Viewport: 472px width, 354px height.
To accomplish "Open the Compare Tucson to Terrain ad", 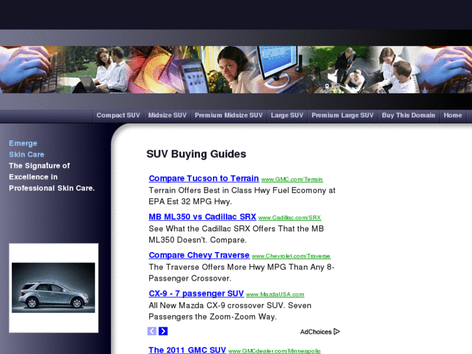I will (204, 179).
